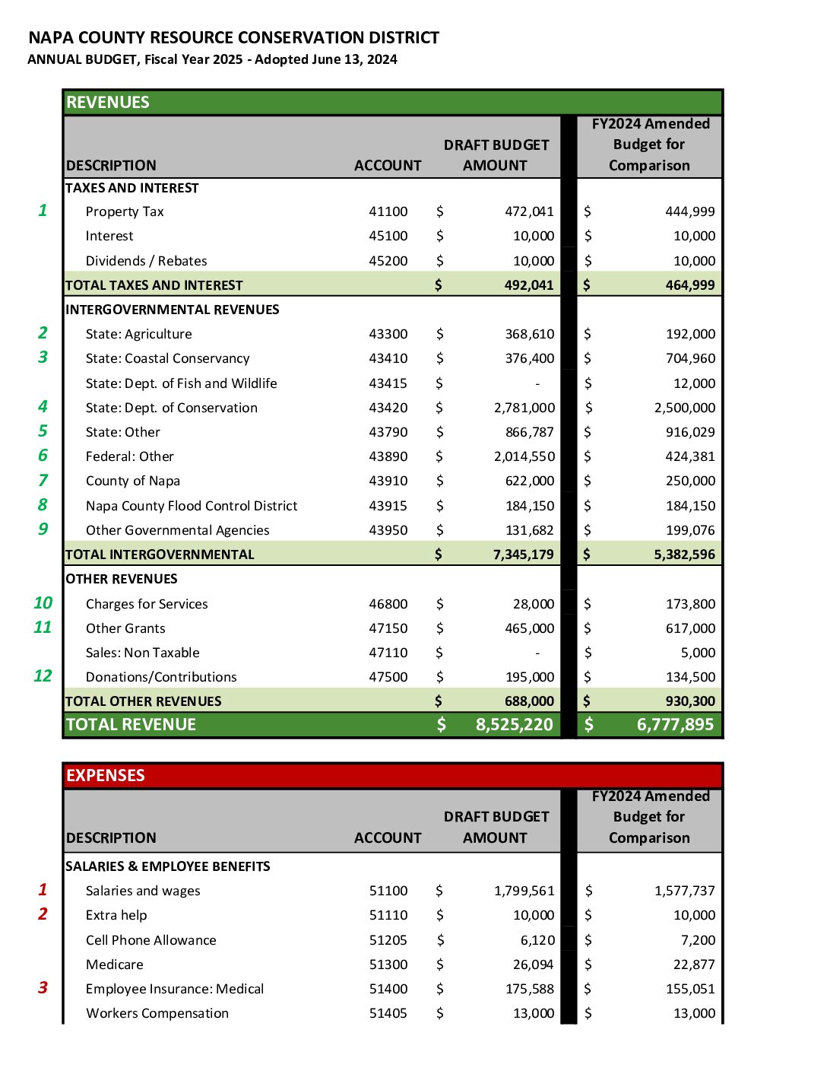Screen dimensions: 827x1071
Task: Click the 'Charges for Services' label
Action: (147, 604)
